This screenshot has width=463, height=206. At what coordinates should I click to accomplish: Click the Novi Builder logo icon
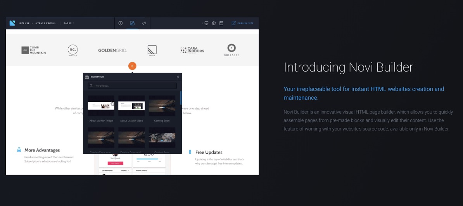12,23
